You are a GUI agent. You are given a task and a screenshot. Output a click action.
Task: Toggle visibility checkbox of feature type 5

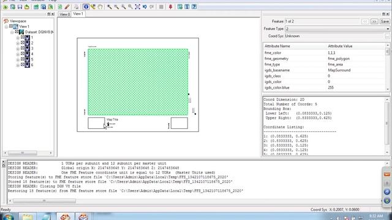[x=23, y=59]
